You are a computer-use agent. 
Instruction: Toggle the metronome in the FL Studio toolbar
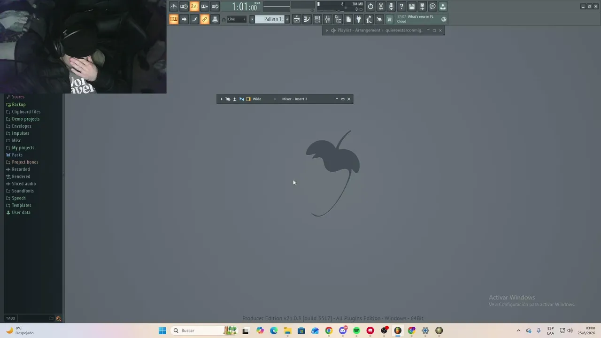tap(174, 7)
